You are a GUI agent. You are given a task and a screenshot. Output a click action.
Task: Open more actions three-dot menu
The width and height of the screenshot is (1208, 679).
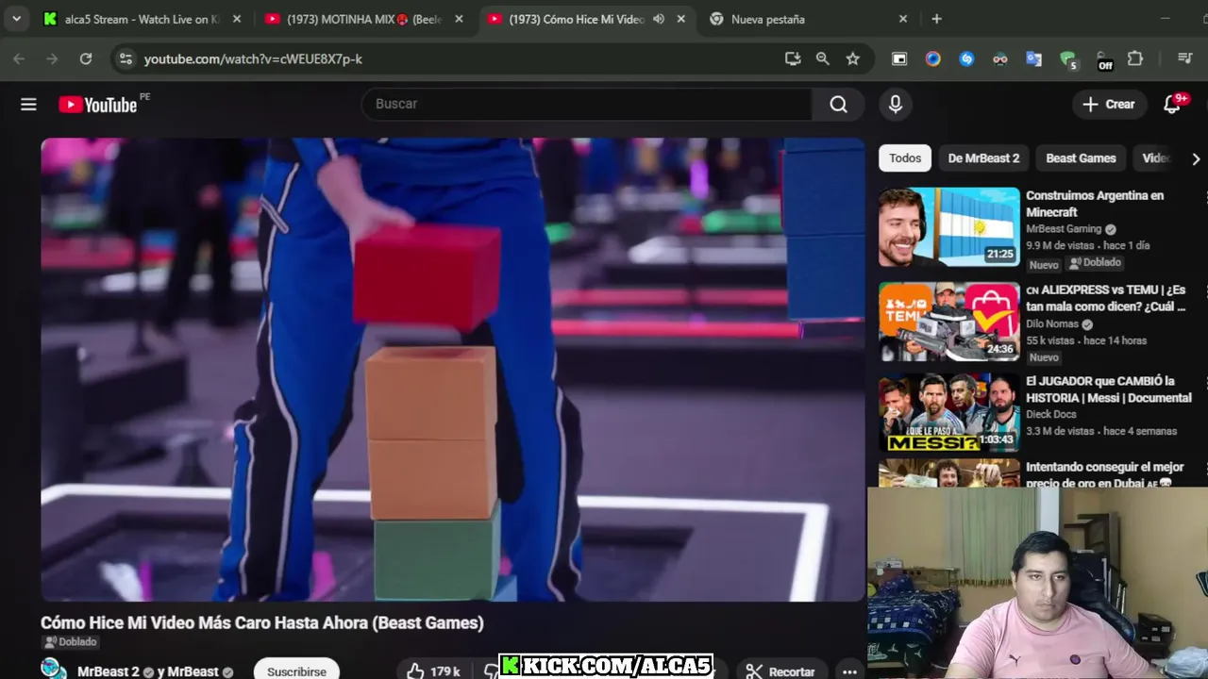(x=849, y=671)
